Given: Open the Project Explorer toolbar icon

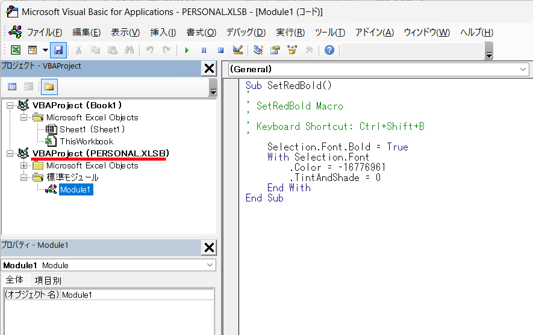Looking at the screenshot, I should tap(258, 51).
